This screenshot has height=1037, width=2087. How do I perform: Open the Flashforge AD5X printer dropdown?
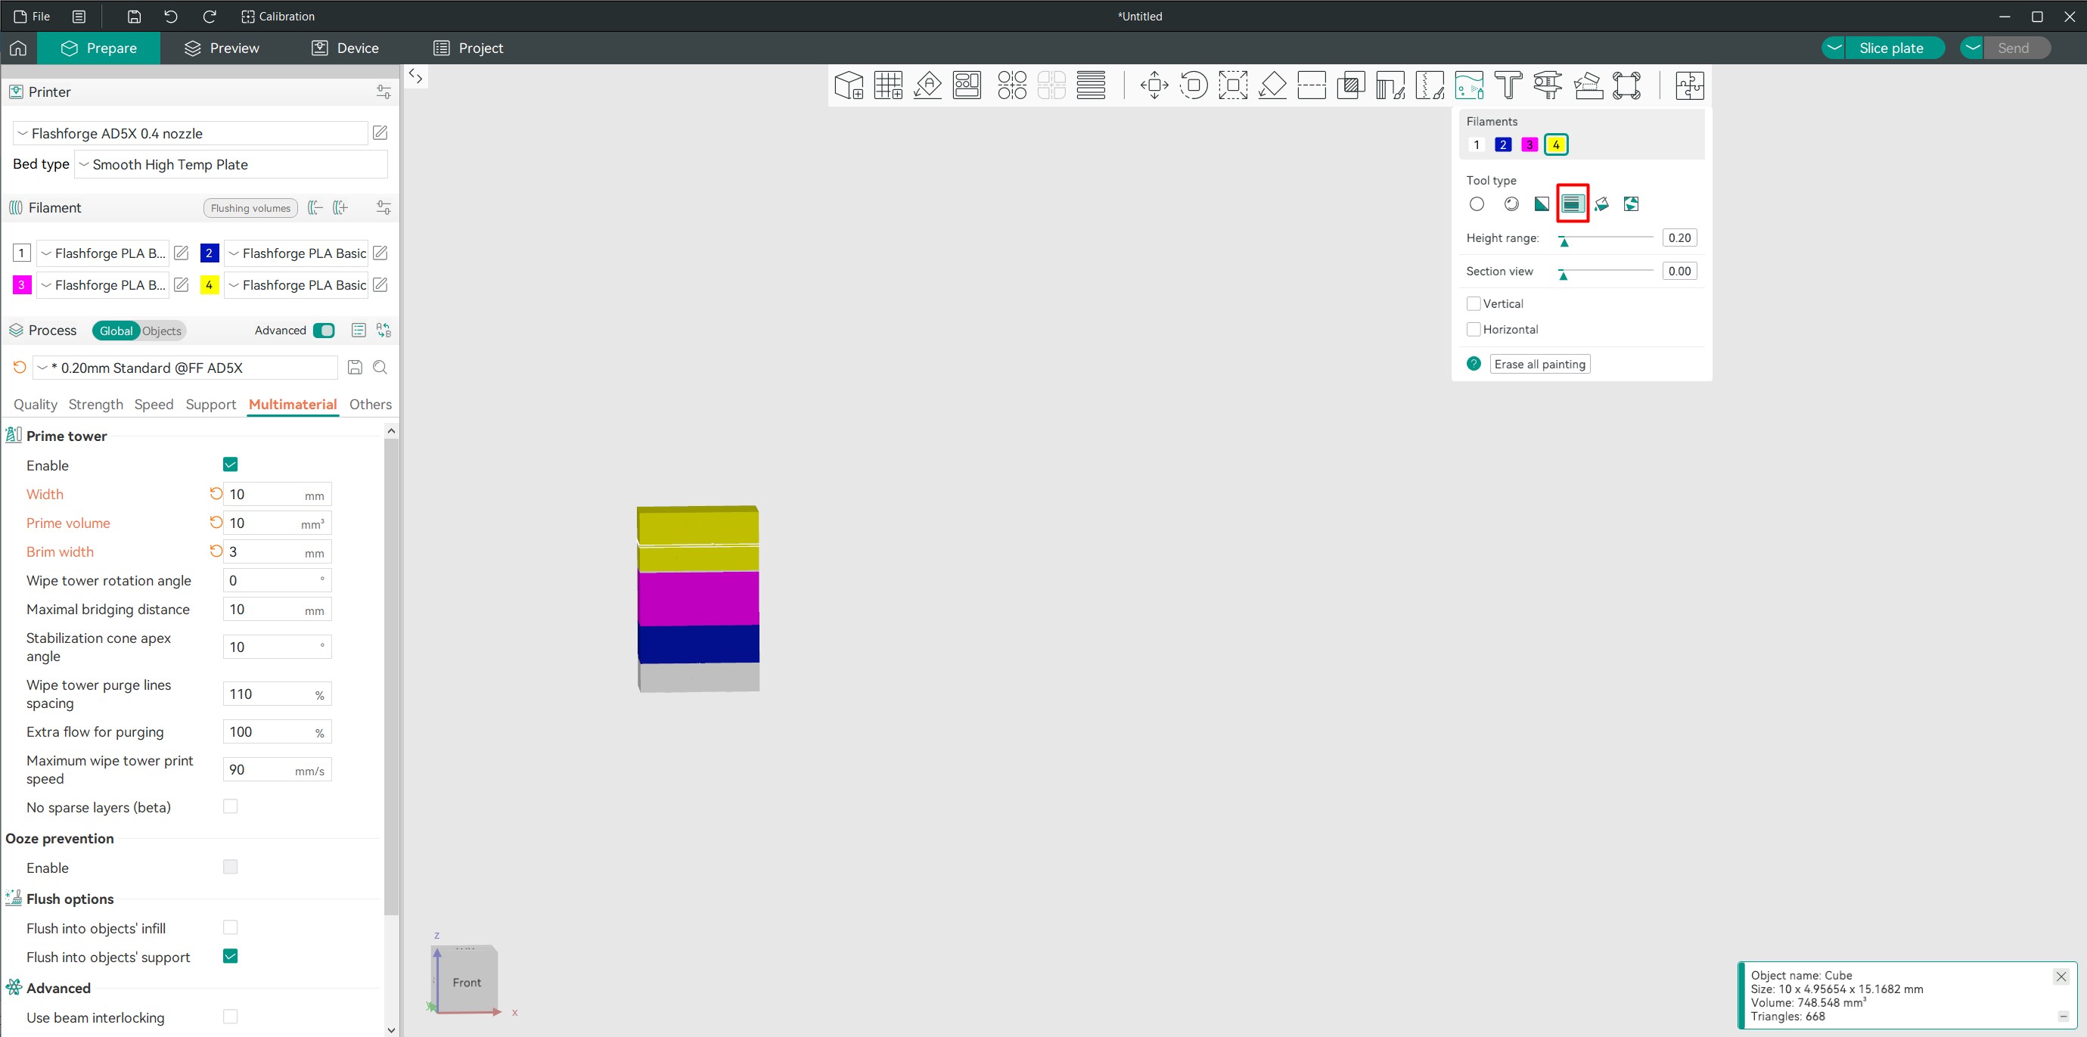tap(191, 134)
